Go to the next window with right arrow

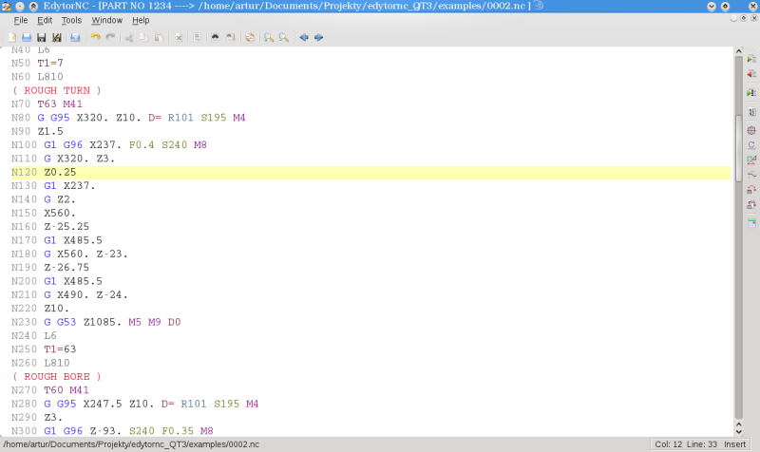(x=318, y=37)
